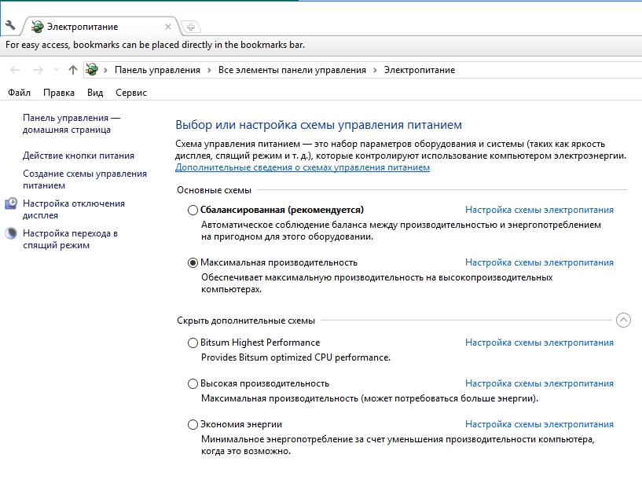
Task: Click the sleep mode moon icon
Action: (11, 233)
